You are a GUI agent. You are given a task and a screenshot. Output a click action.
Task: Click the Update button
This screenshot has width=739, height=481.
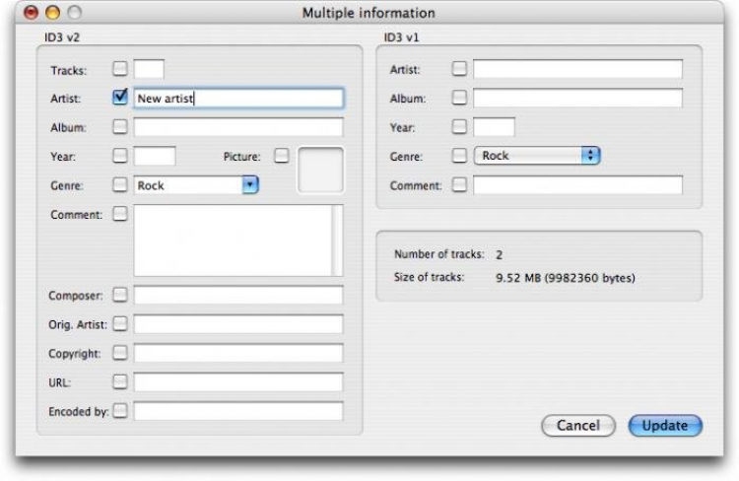click(x=665, y=426)
